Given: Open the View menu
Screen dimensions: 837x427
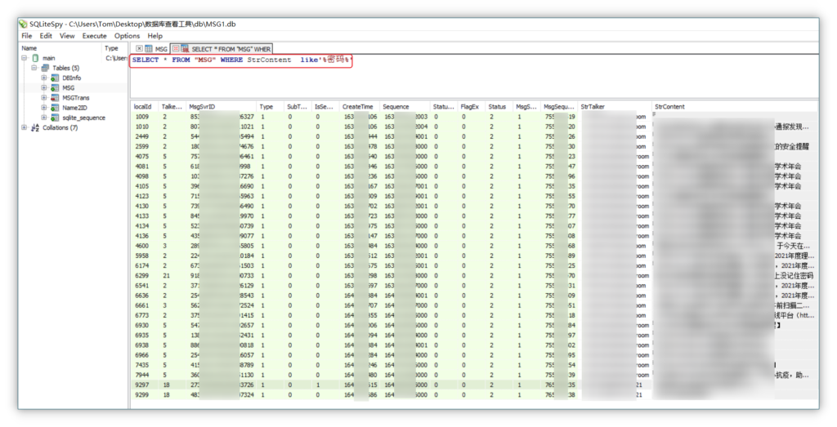Looking at the screenshot, I should point(67,36).
